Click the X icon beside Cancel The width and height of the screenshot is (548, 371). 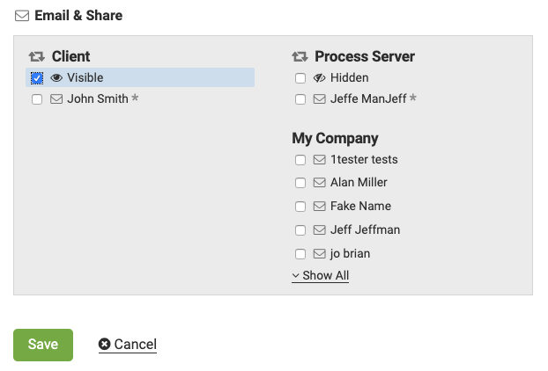pos(105,345)
